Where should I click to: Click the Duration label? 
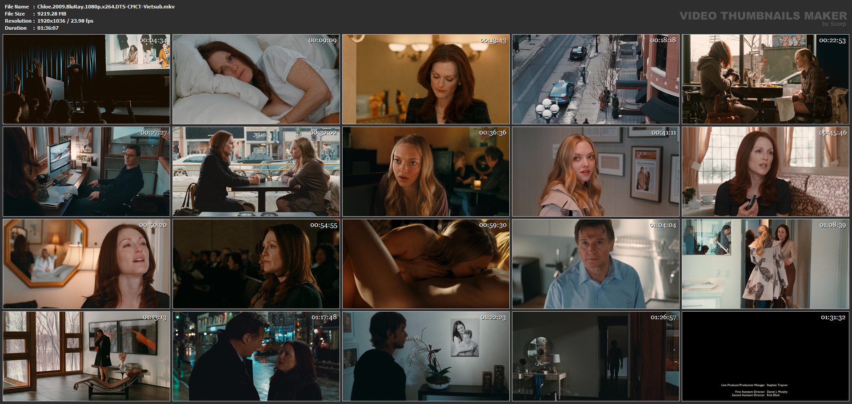[16, 28]
